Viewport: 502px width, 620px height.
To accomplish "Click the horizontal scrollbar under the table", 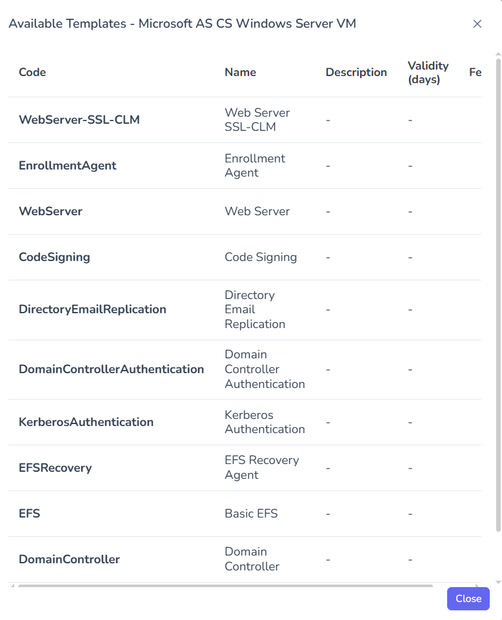I will click(226, 586).
